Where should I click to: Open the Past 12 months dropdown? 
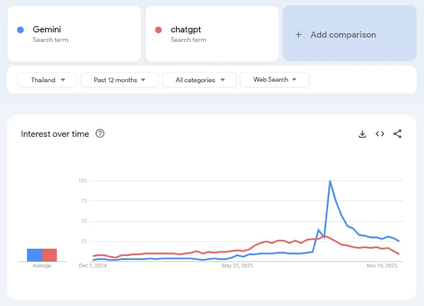(119, 80)
